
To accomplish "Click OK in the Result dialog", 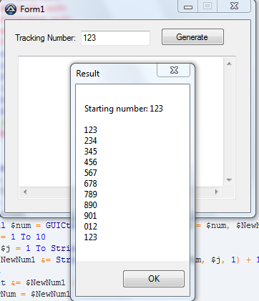I will point(154,279).
